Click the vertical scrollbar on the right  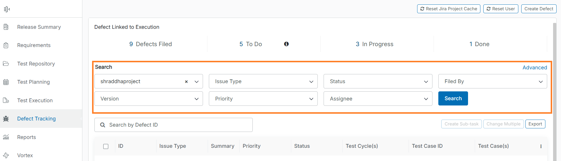pyautogui.click(x=555, y=88)
